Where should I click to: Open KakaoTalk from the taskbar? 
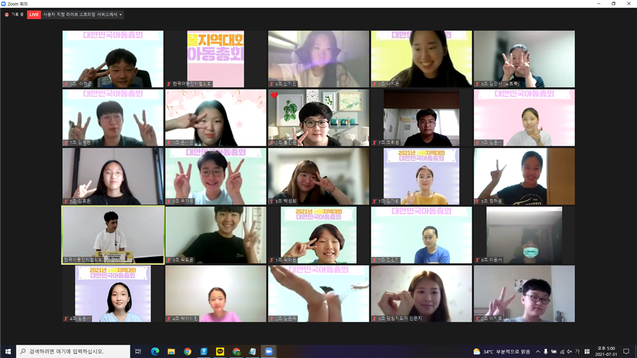tap(220, 351)
